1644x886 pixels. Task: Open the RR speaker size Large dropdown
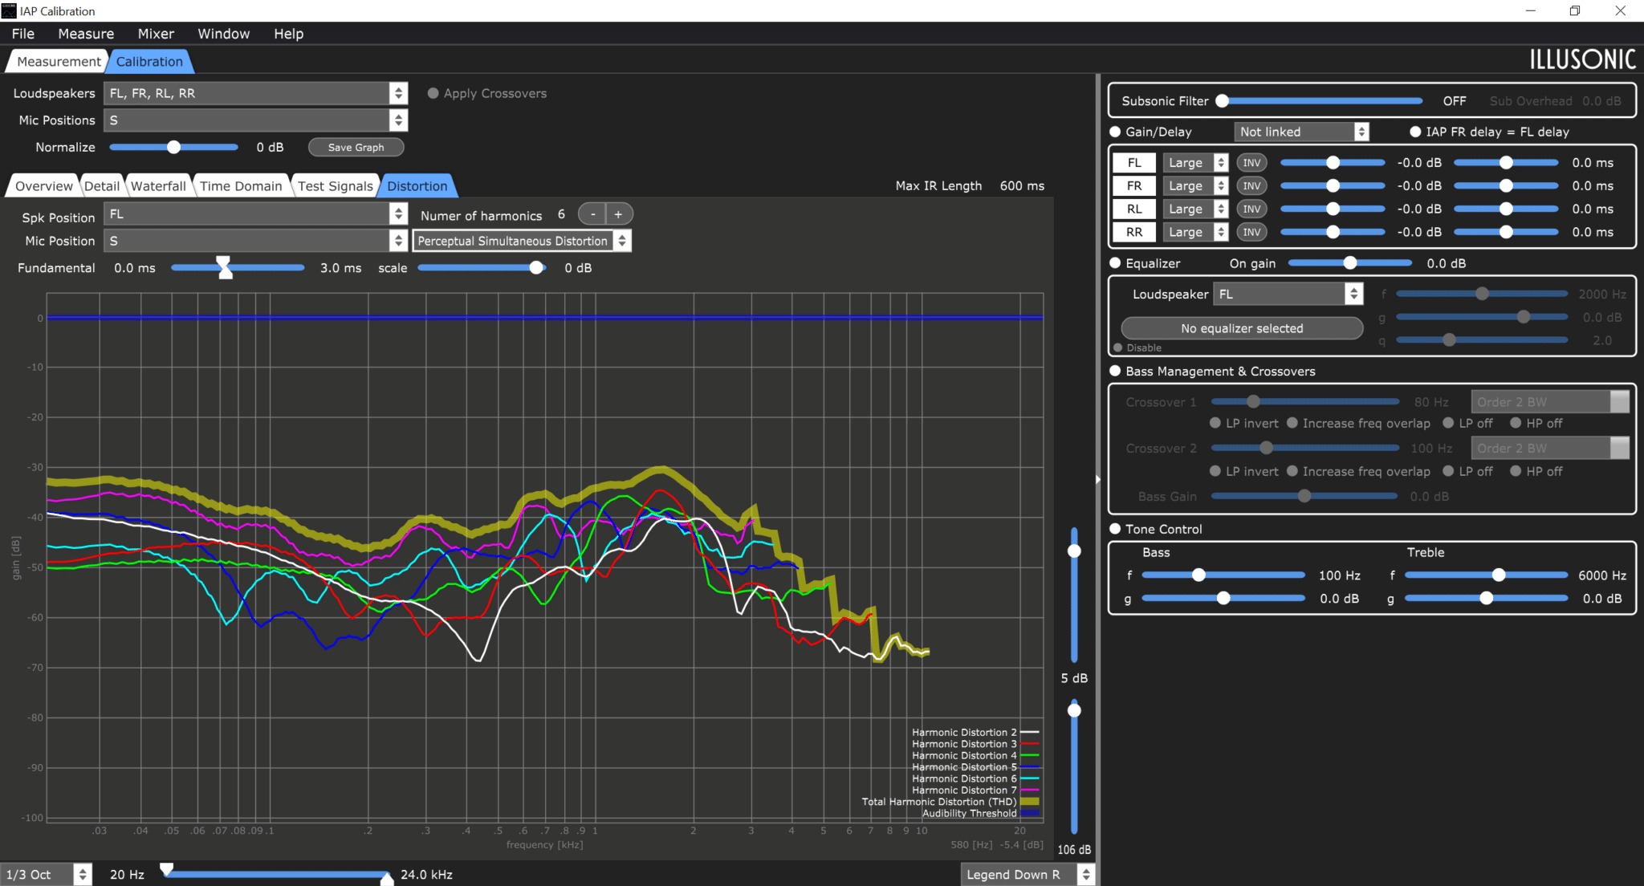[1196, 233]
